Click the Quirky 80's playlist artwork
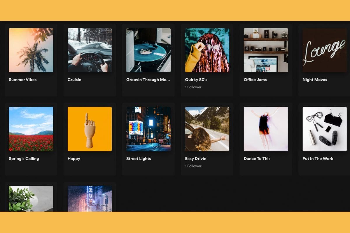The image size is (350, 233). (207, 50)
